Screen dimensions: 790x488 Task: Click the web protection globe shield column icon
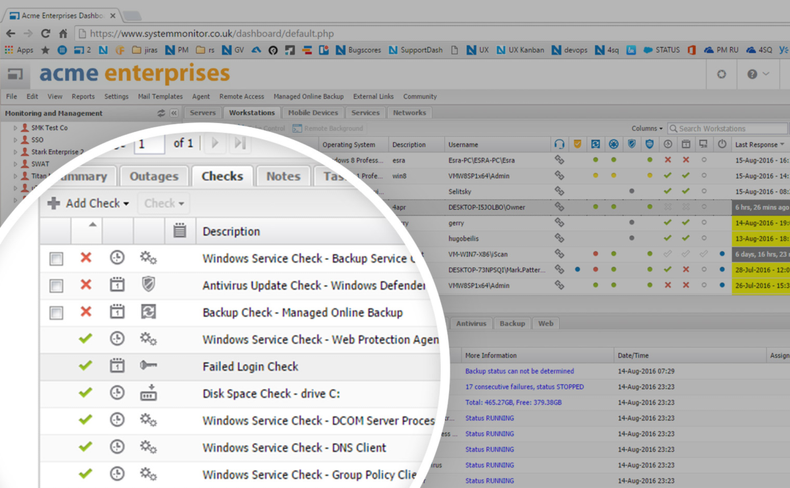(x=650, y=144)
